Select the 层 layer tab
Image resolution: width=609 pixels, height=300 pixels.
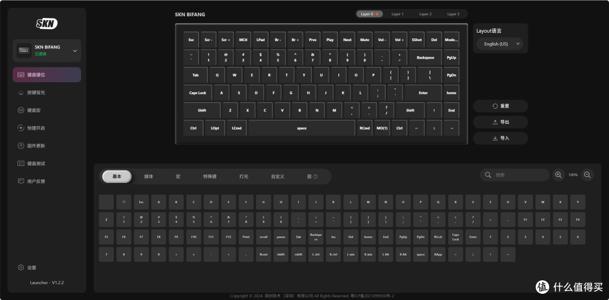pyautogui.click(x=312, y=176)
